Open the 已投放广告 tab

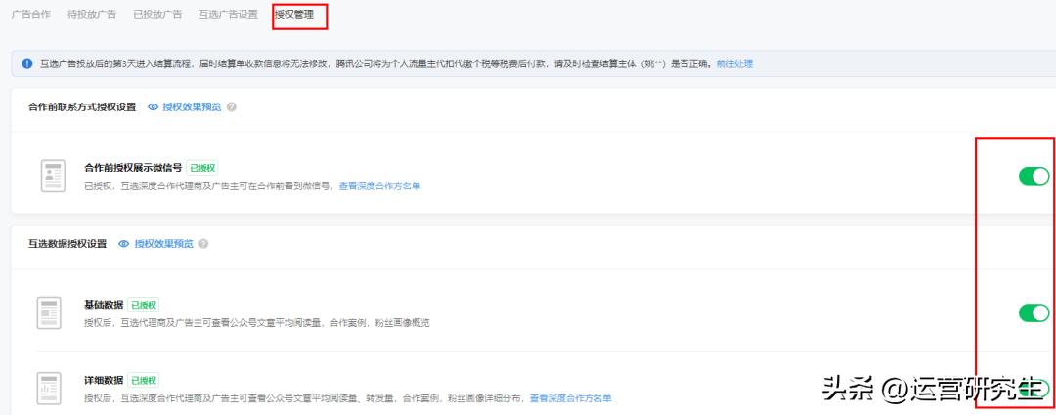[x=157, y=14]
